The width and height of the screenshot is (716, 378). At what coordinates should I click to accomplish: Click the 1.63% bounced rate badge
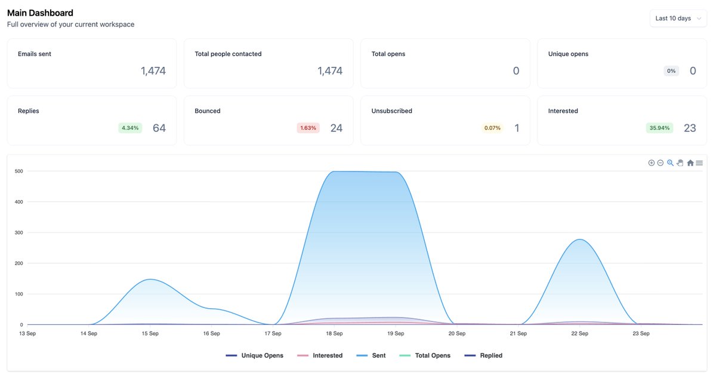pos(308,128)
